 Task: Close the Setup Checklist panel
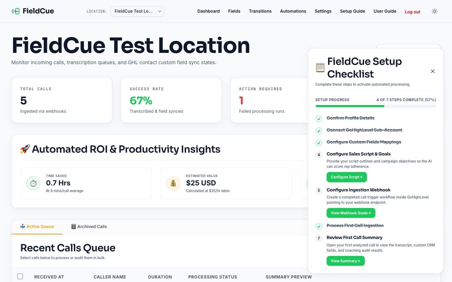tap(433, 71)
